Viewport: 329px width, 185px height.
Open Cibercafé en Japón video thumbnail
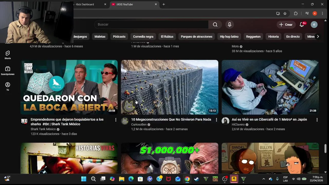270,87
